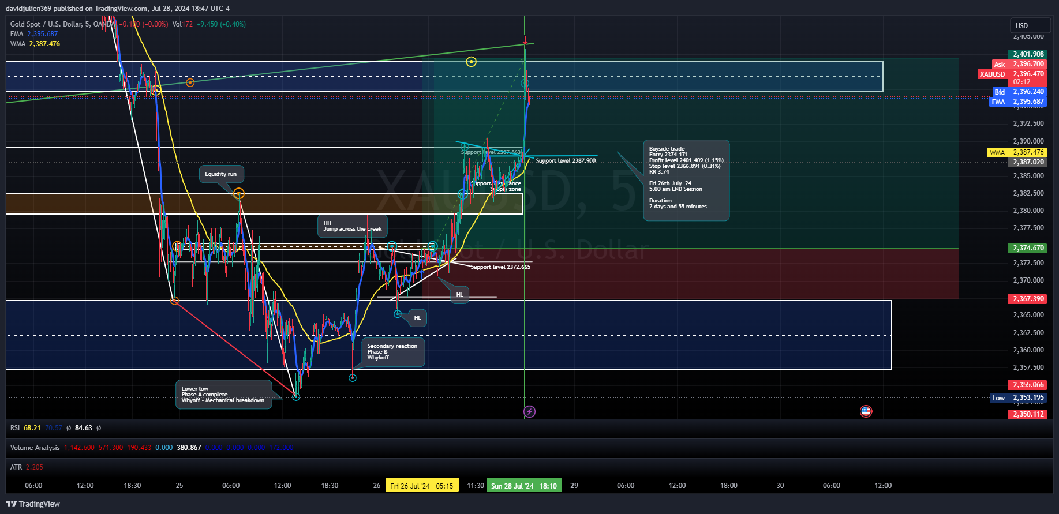This screenshot has height=514, width=1059.
Task: Click the Support level 2372.665 text
Action: click(500, 267)
